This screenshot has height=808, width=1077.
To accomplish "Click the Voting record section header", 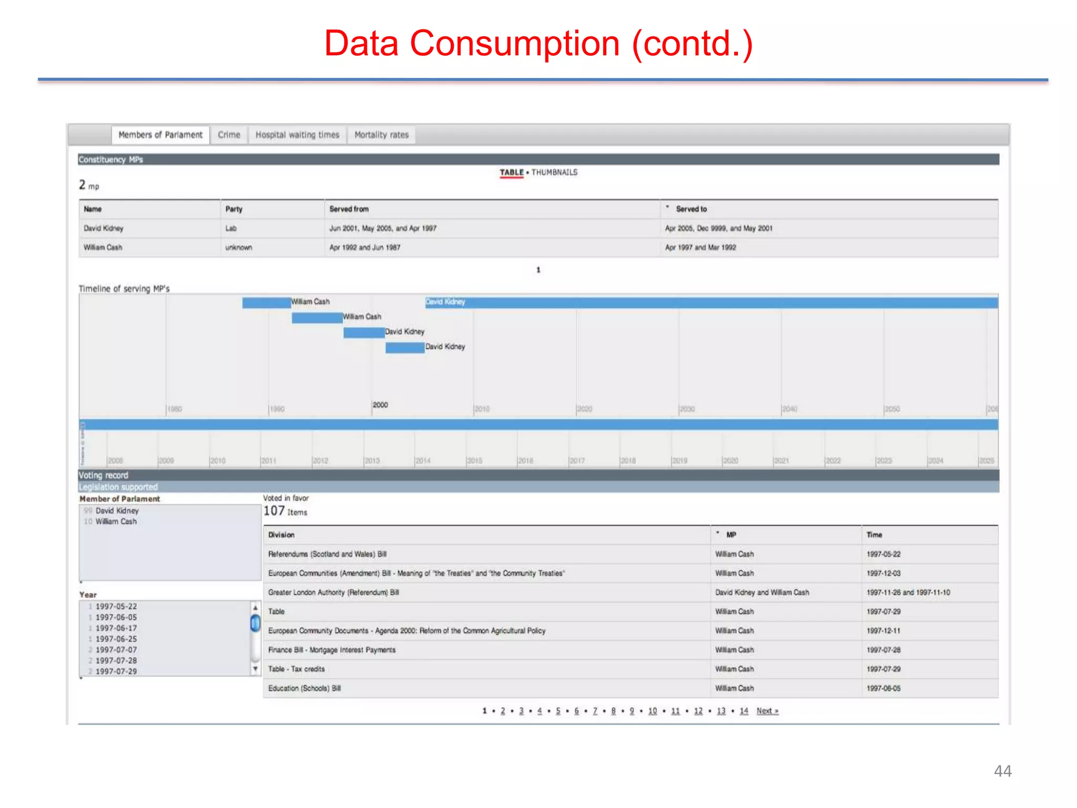I will point(538,475).
